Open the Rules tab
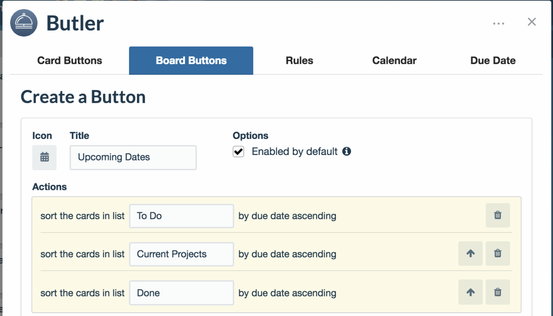 [299, 61]
